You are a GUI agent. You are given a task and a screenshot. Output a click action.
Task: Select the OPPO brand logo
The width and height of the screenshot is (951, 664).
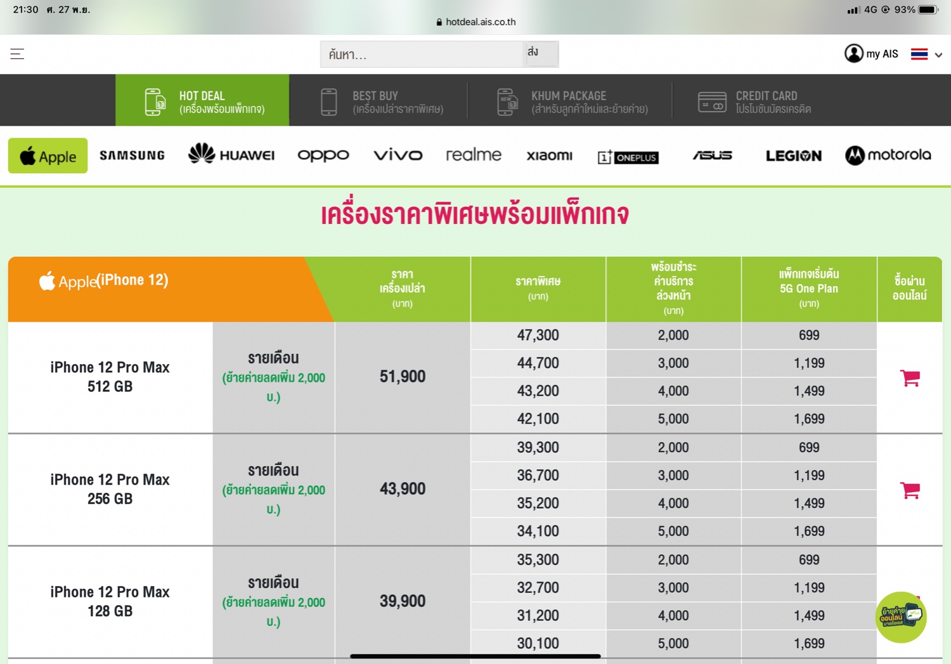[323, 155]
